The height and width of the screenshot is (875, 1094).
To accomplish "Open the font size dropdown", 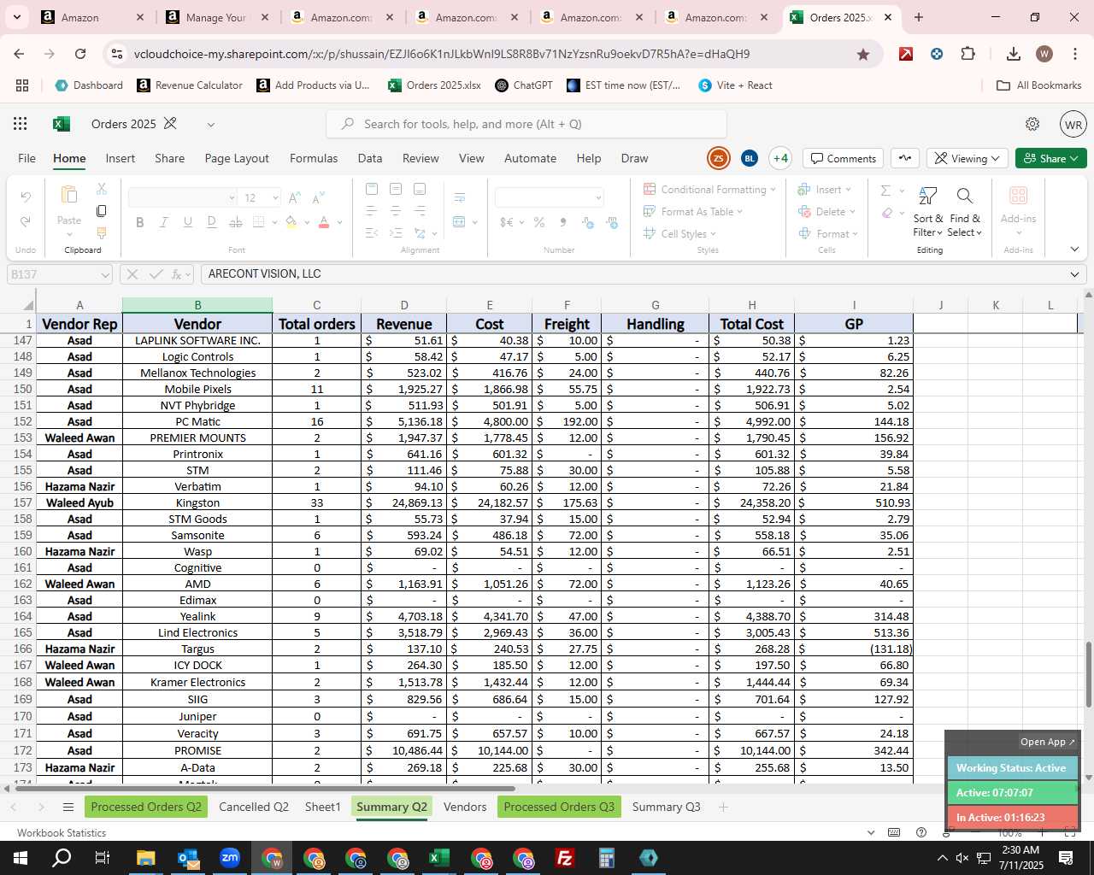I will pyautogui.click(x=275, y=197).
